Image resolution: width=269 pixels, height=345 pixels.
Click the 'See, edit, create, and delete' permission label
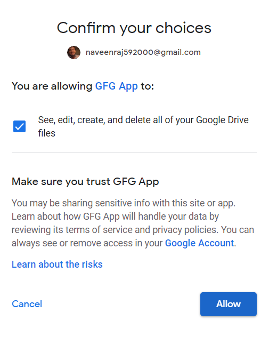[x=143, y=126]
